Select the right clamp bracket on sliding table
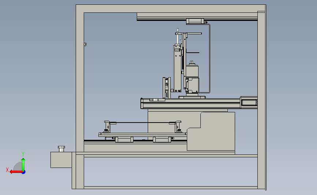The width and height of the screenshot is (317, 195). coord(178,127)
